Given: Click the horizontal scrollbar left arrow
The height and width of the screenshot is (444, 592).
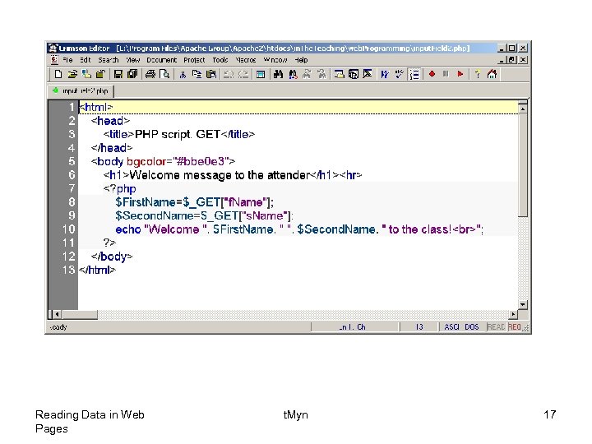Looking at the screenshot, I should 57,314.
